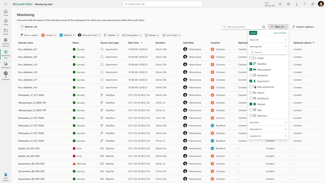This screenshot has height=183, width=325.
Task: Open Data Science experience switcher
Action: (6, 177)
